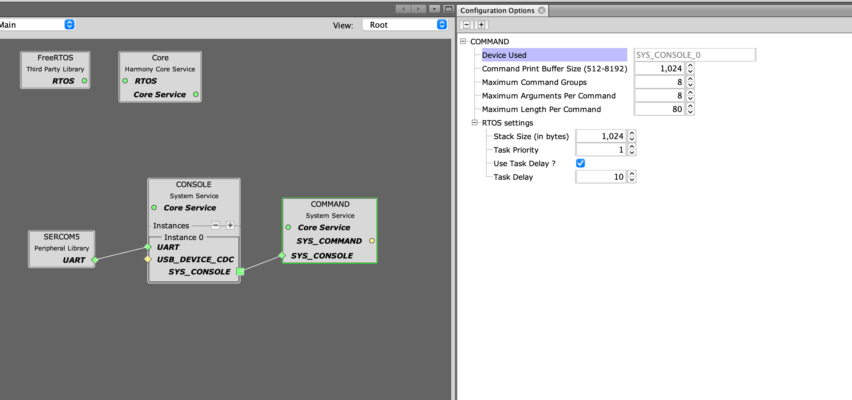Collapse the RTOS settings tree node

click(x=475, y=123)
